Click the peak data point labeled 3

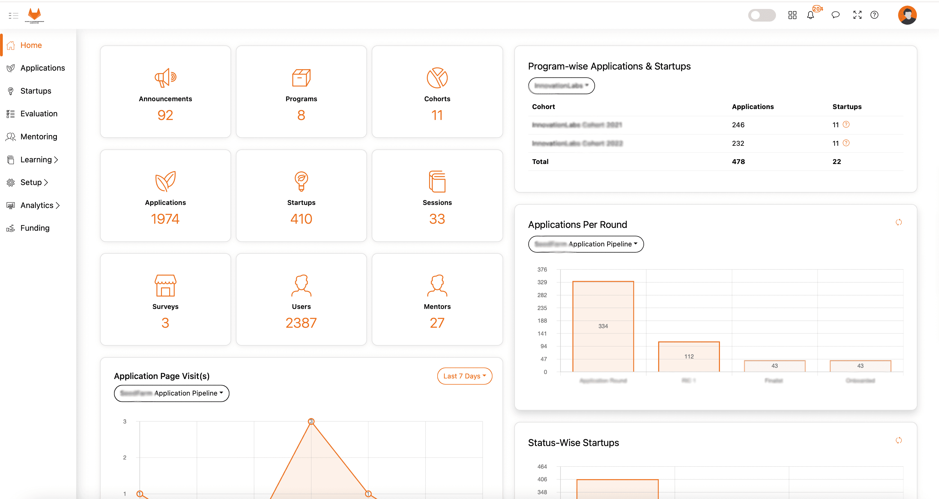pyautogui.click(x=311, y=421)
